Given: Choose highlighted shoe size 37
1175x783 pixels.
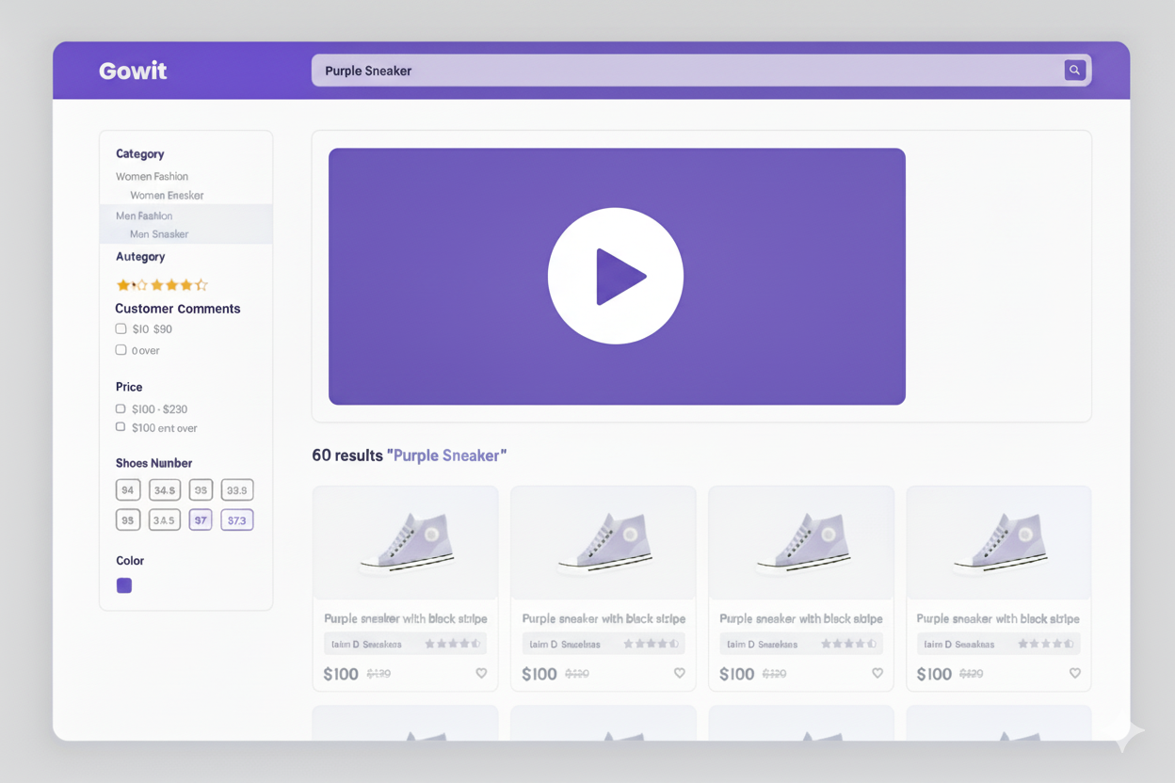Looking at the screenshot, I should [201, 520].
